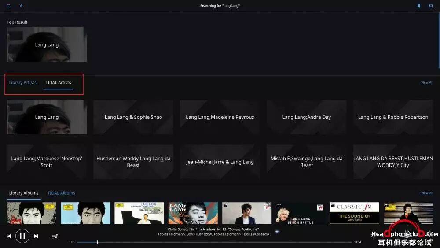Open Lang Lang;Marquese 'Nonstop' Scott tile
The height and width of the screenshot is (248, 440).
47,162
